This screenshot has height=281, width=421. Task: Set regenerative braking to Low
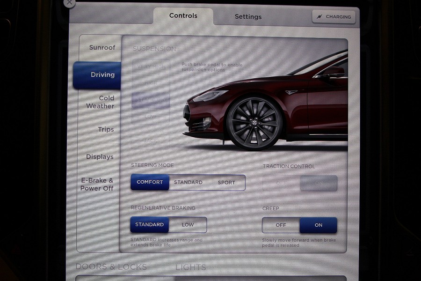[x=188, y=225]
